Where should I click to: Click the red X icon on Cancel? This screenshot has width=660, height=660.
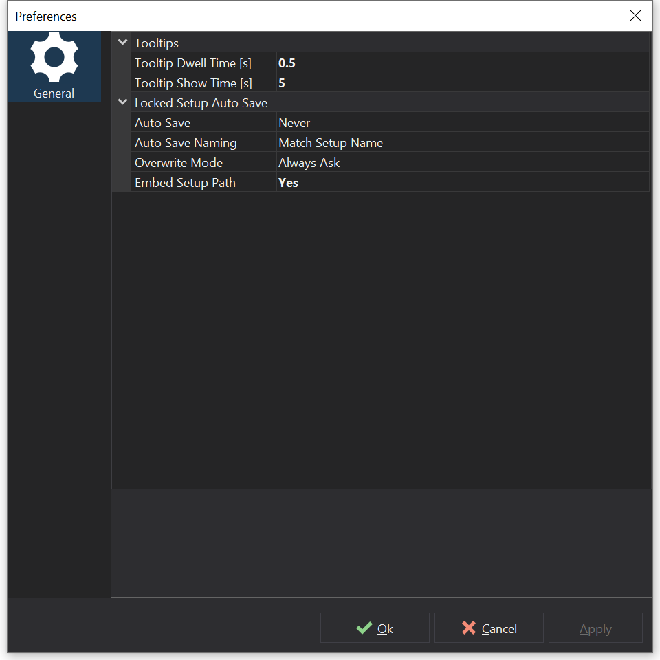tap(469, 628)
